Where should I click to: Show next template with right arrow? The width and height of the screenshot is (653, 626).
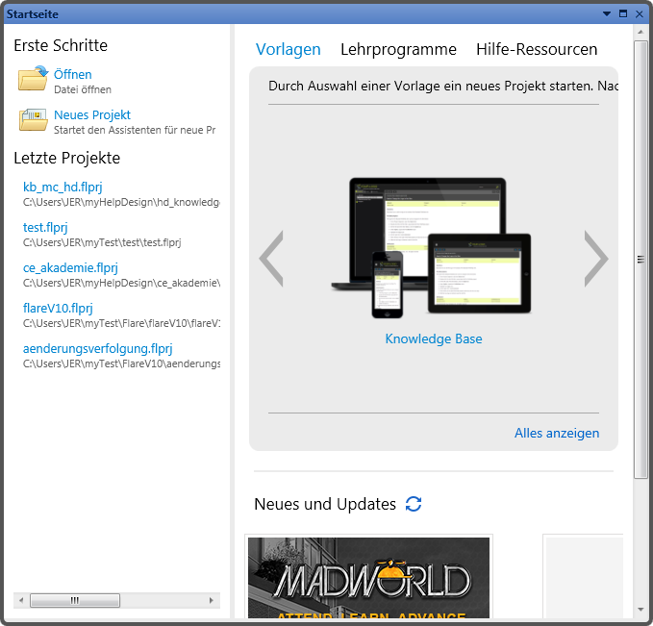(596, 259)
